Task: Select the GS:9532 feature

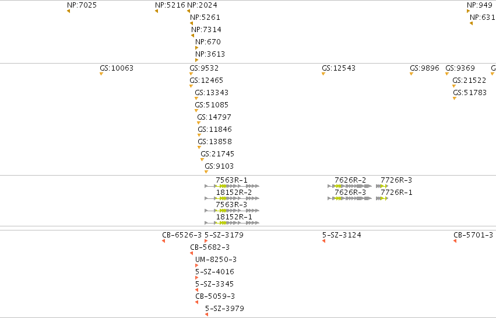Action: 204,68
